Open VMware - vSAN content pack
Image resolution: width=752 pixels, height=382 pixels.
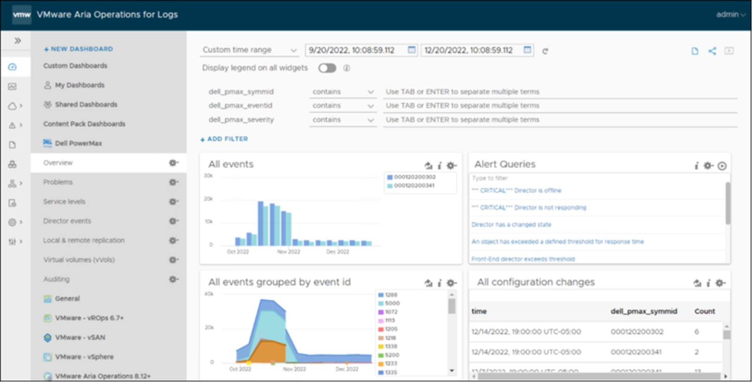(74, 338)
